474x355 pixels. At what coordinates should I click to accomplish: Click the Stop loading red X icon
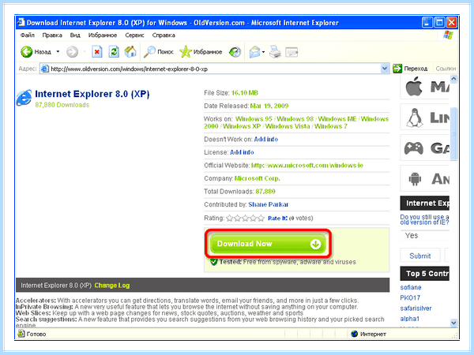coord(96,52)
